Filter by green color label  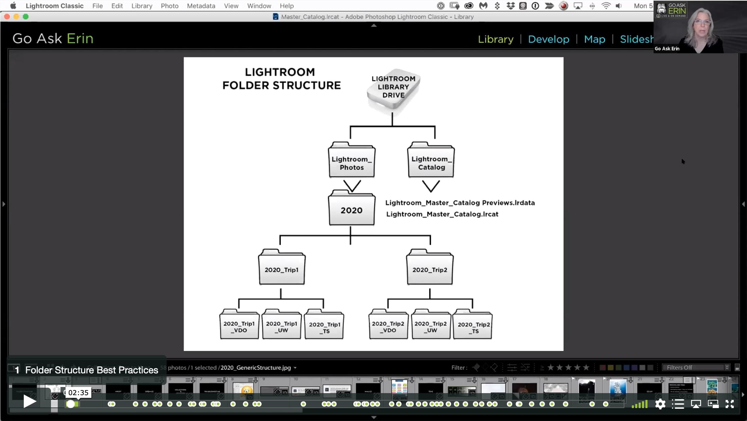[619, 368]
